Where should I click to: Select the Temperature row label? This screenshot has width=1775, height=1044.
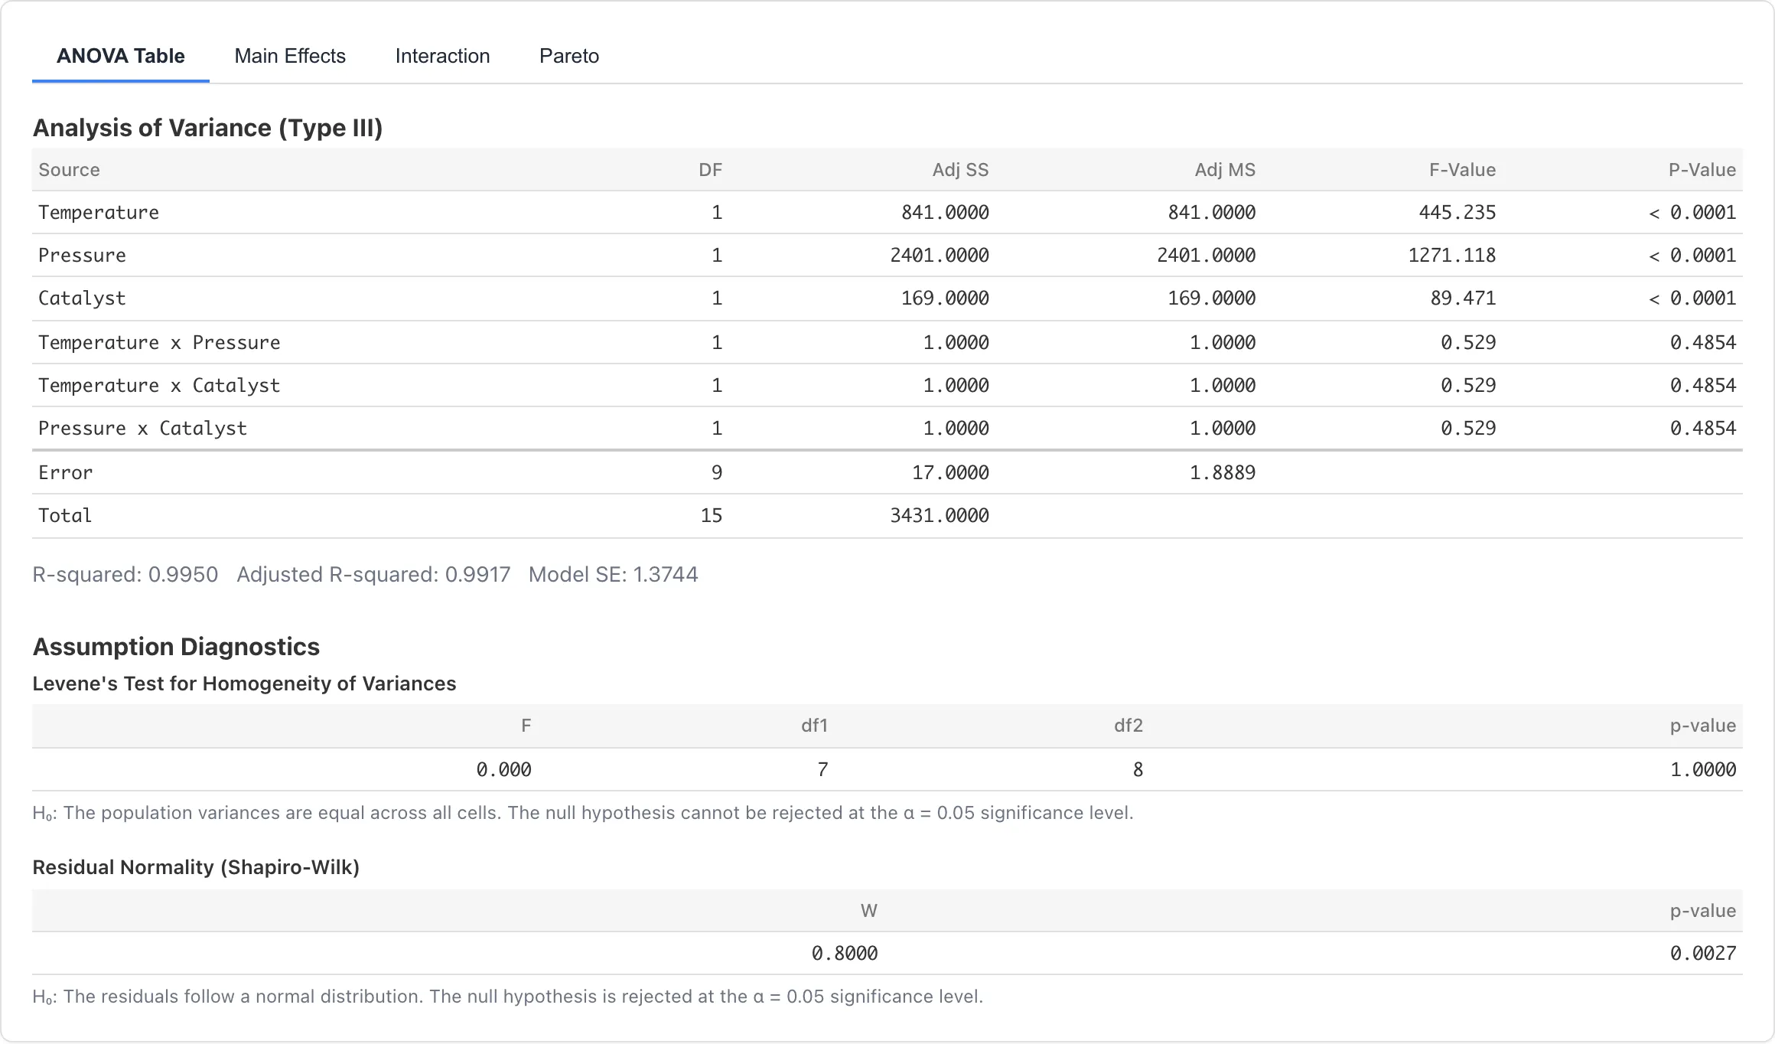click(x=99, y=213)
